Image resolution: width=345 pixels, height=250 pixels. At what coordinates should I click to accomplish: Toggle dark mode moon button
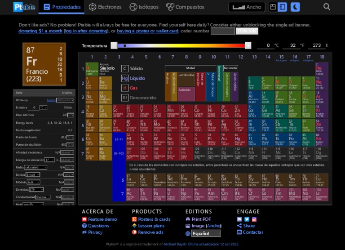[295, 7]
